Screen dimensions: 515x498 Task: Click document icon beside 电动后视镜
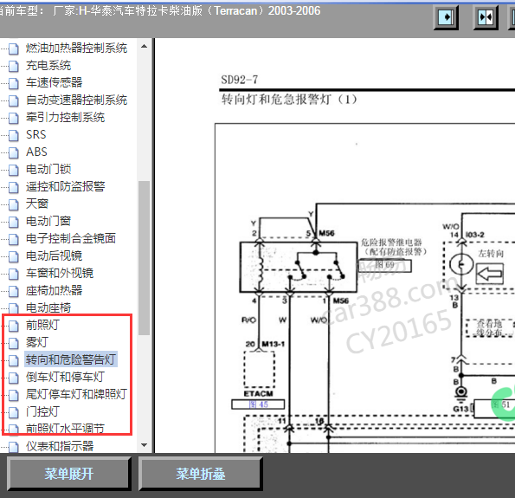pos(14,256)
